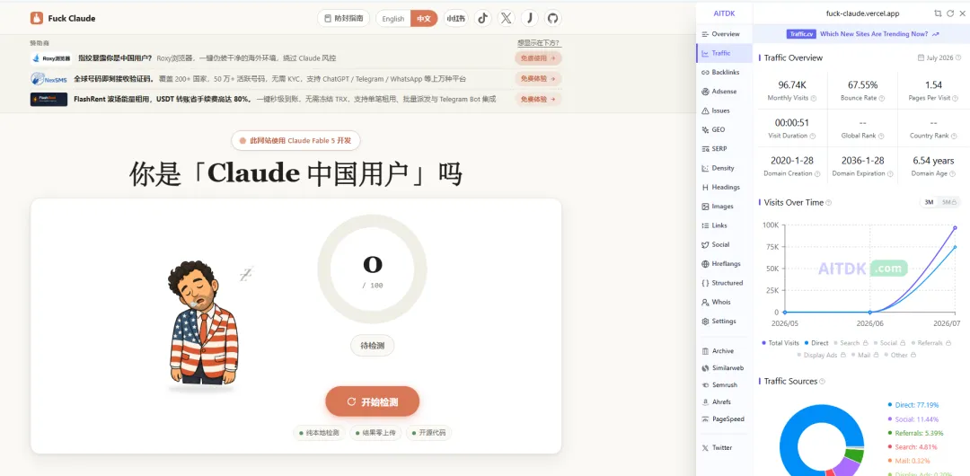Open Headings in AITDK sidebar

724,188
